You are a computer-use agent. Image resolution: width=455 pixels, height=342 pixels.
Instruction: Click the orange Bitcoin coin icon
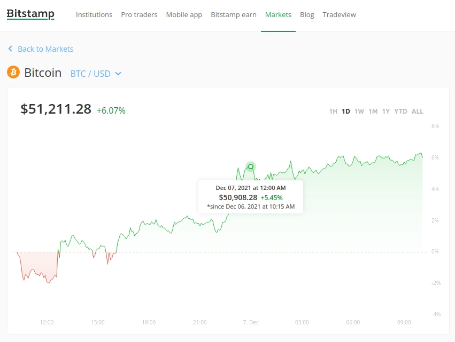(13, 72)
